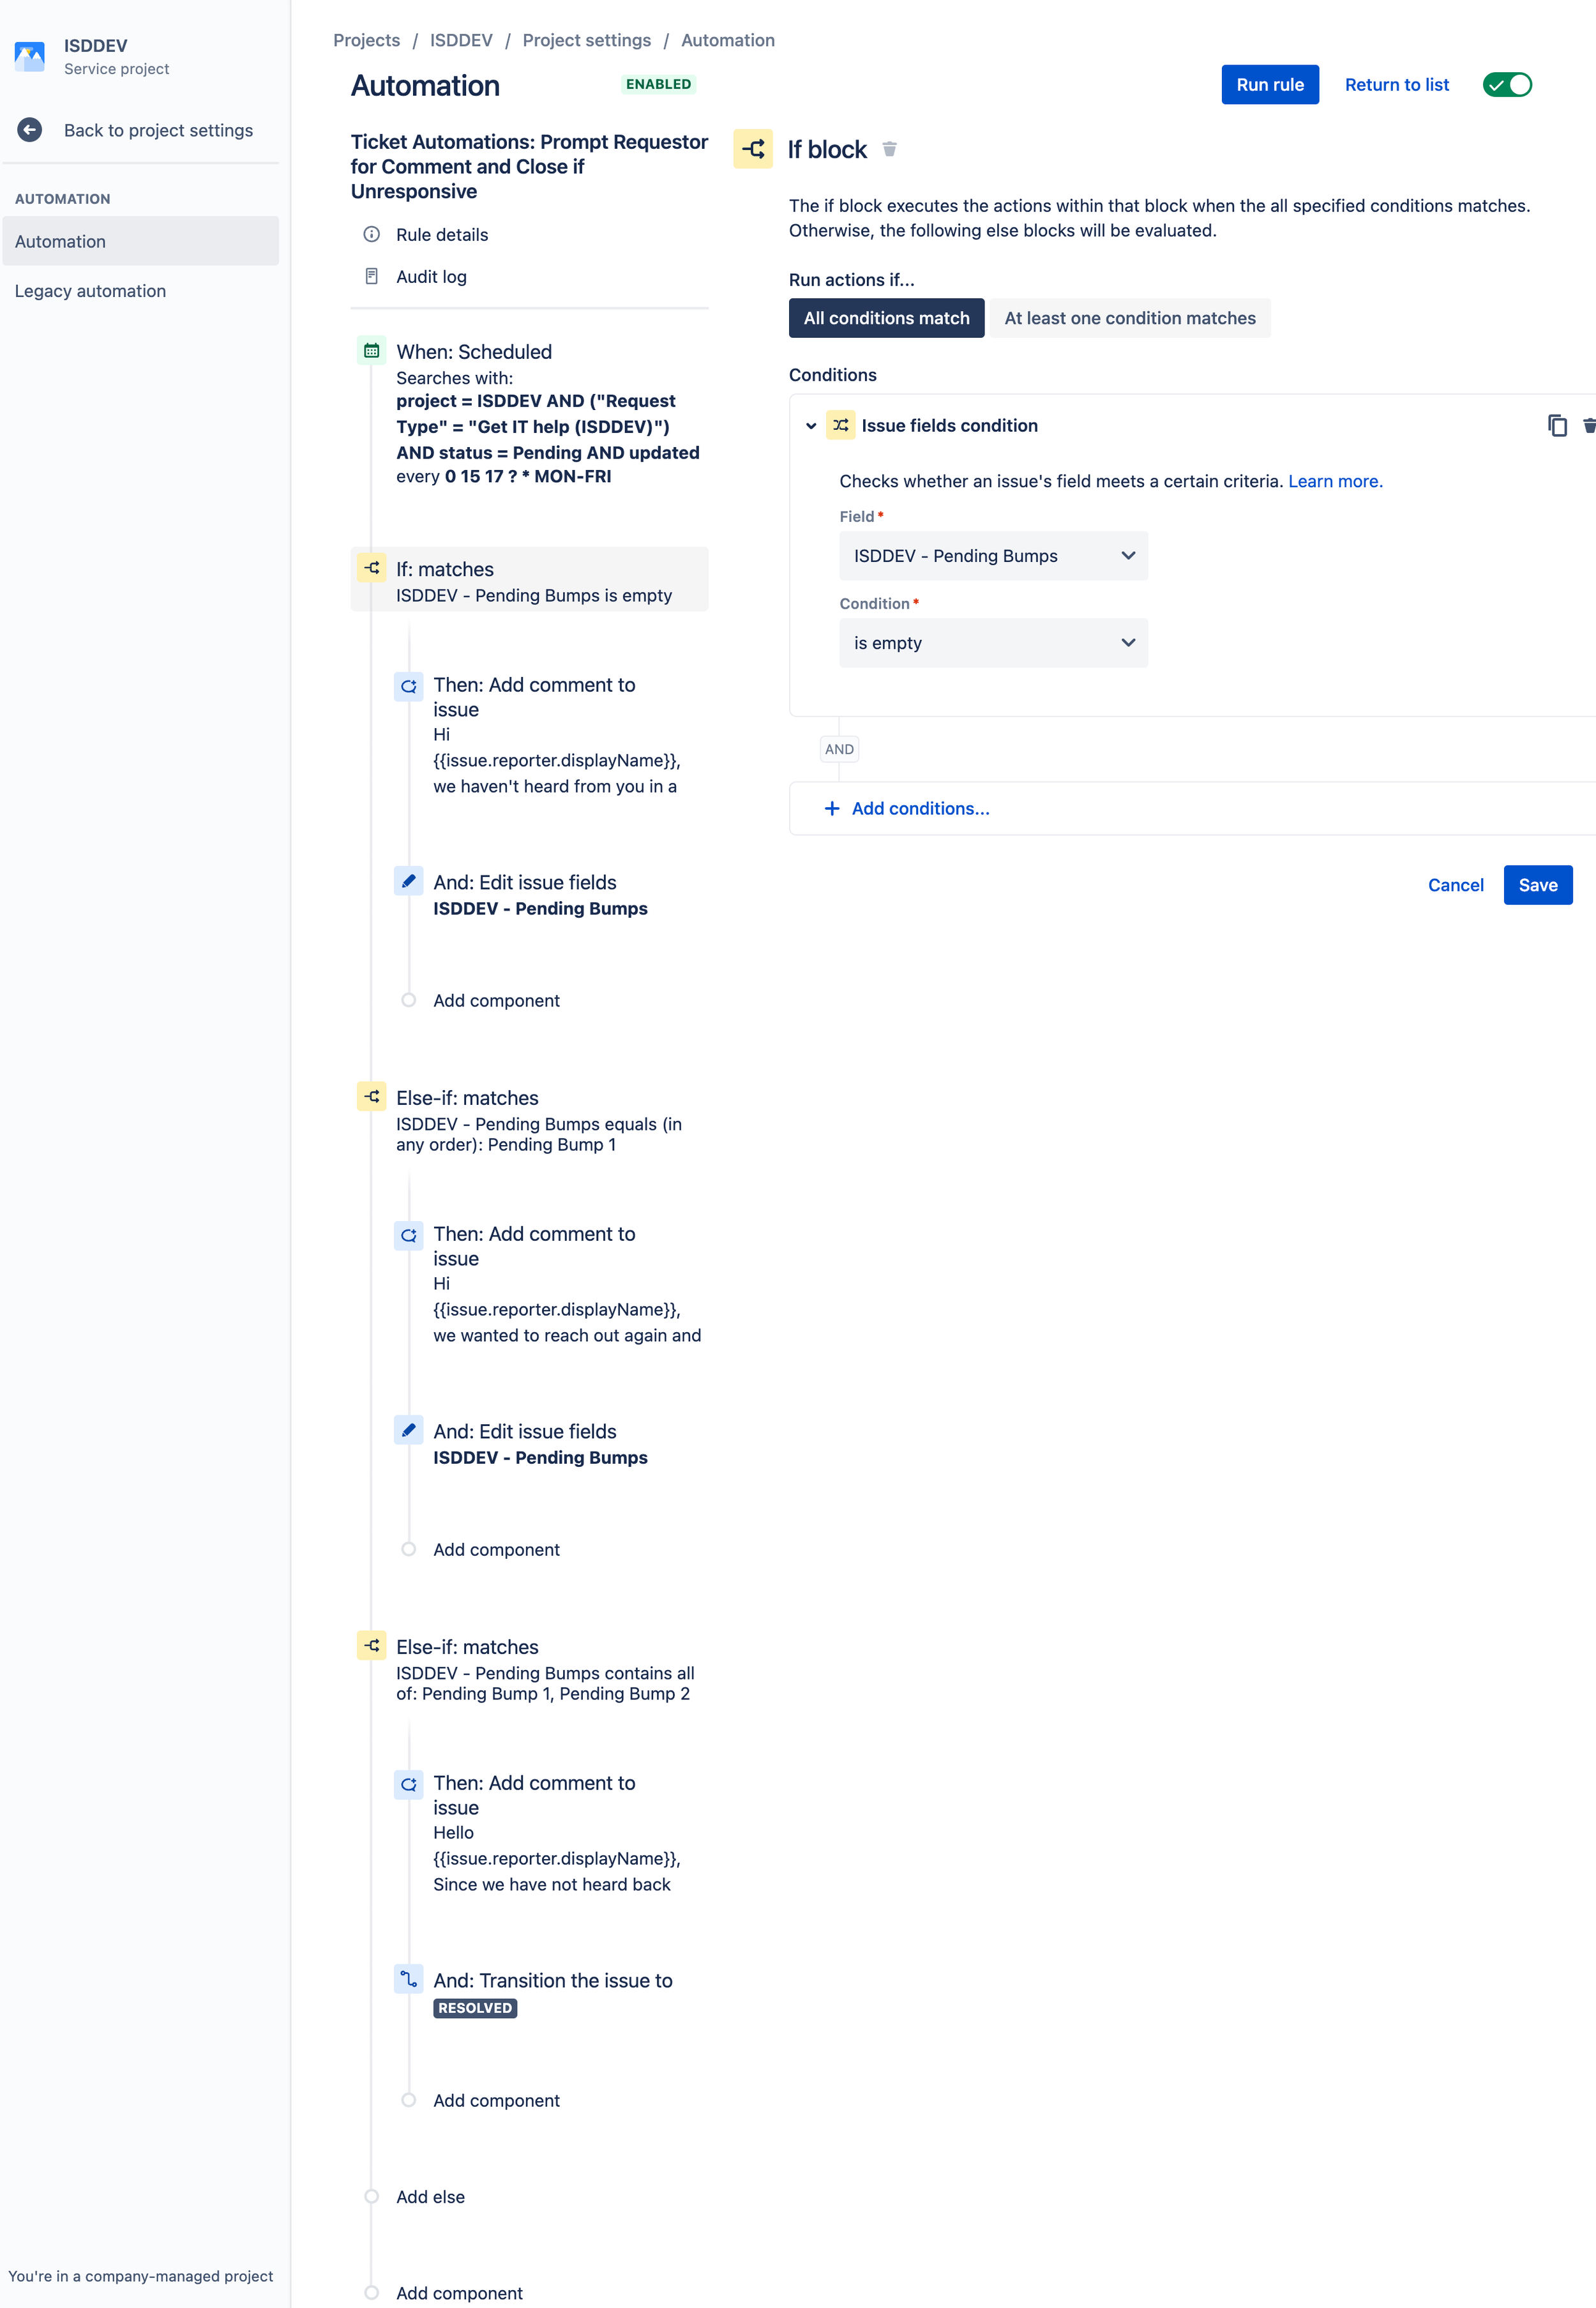This screenshot has width=1596, height=2308.
Task: Click the second Edit issue fields pencil icon
Action: coord(408,1431)
